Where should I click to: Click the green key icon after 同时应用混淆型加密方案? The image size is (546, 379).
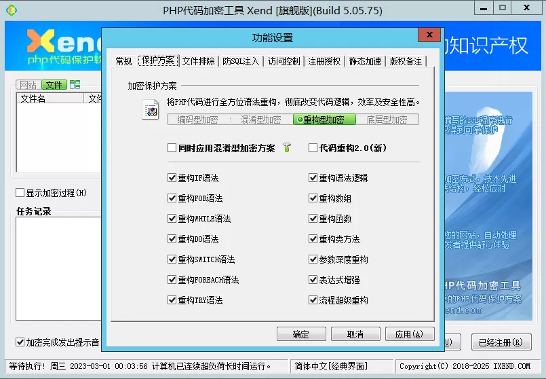[287, 147]
